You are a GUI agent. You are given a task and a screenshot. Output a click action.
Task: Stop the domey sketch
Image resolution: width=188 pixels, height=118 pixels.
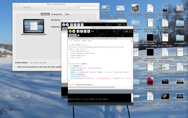pos(74,31)
